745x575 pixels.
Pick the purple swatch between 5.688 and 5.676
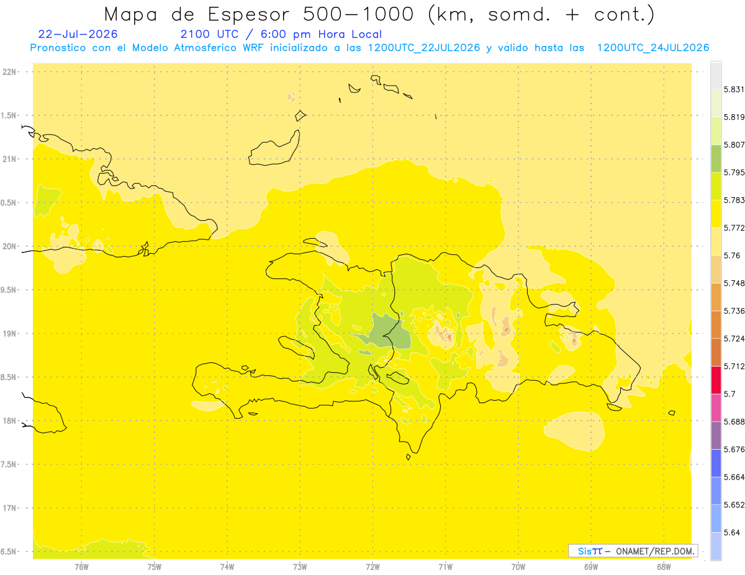click(x=716, y=435)
